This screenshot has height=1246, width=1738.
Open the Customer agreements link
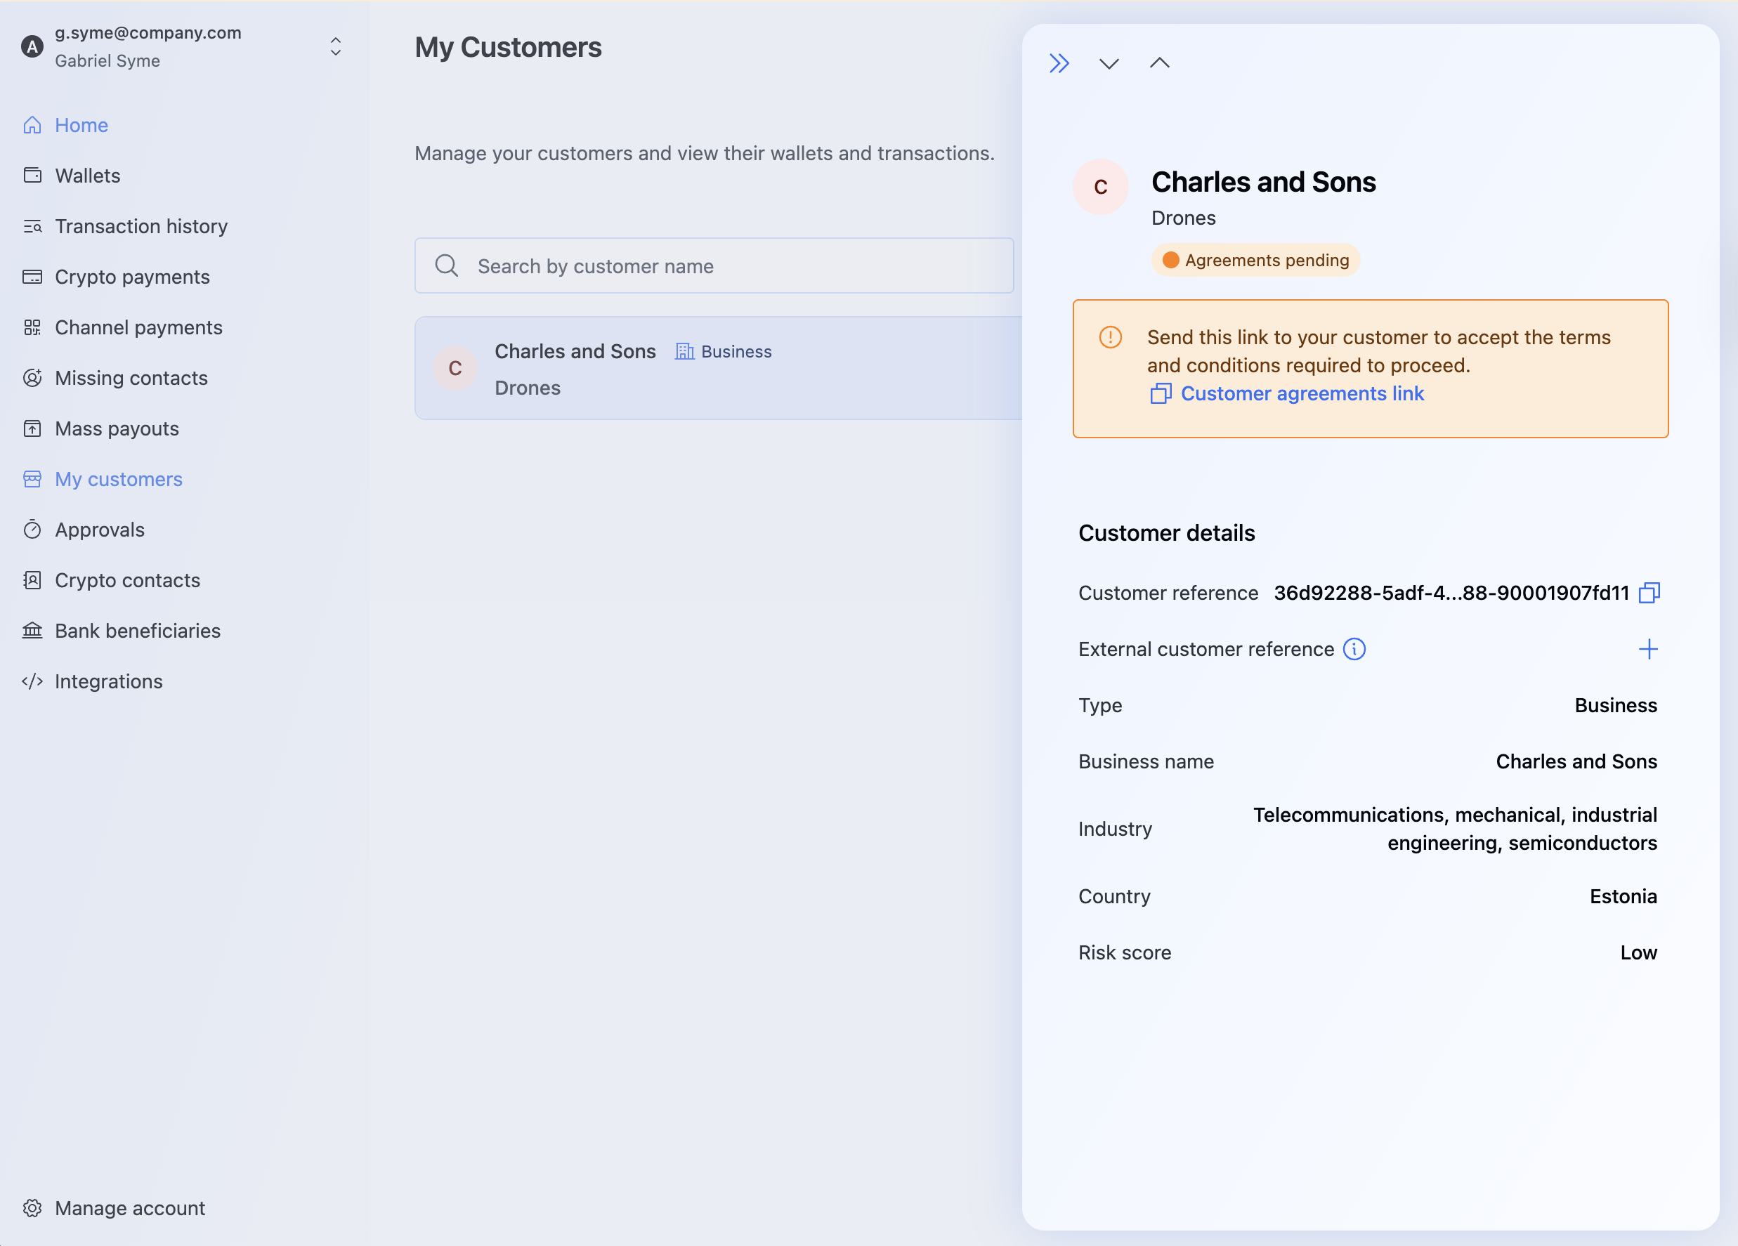1301,393
